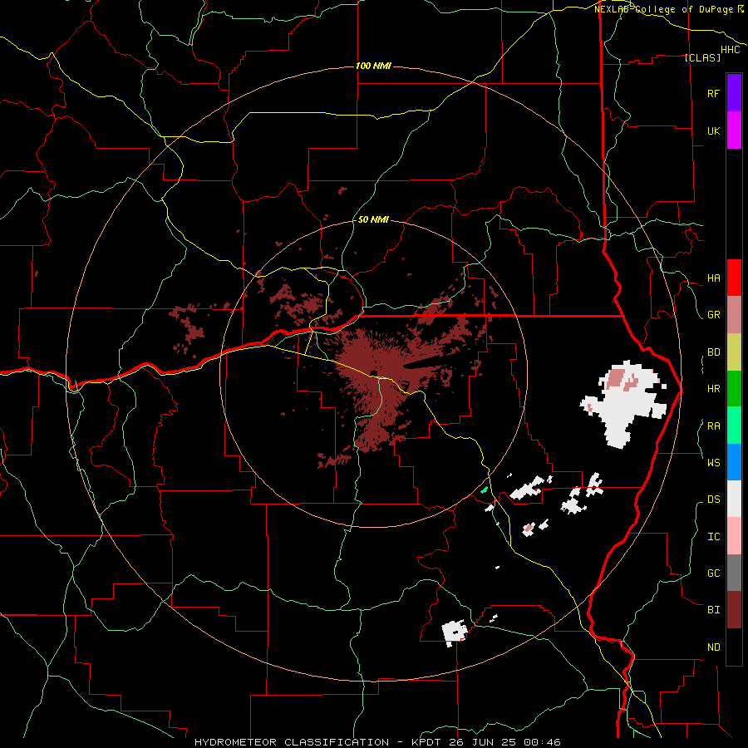Click the 50 NMI range ring label
Image resolution: width=748 pixels, height=748 pixels.
coord(373,220)
